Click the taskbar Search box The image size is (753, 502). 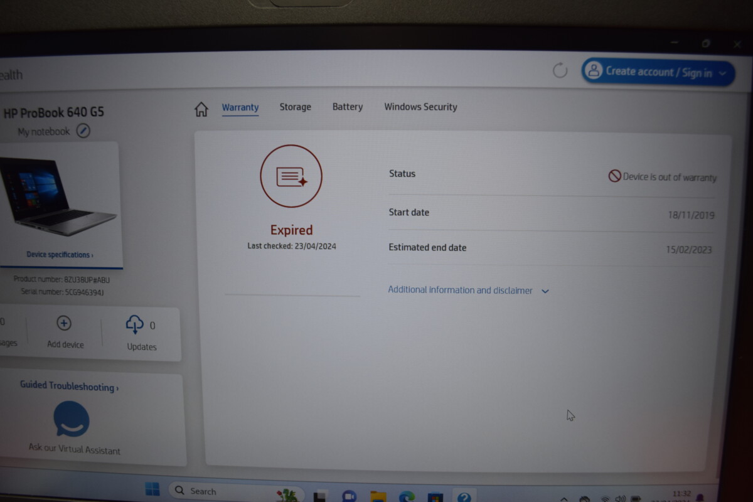[236, 491]
